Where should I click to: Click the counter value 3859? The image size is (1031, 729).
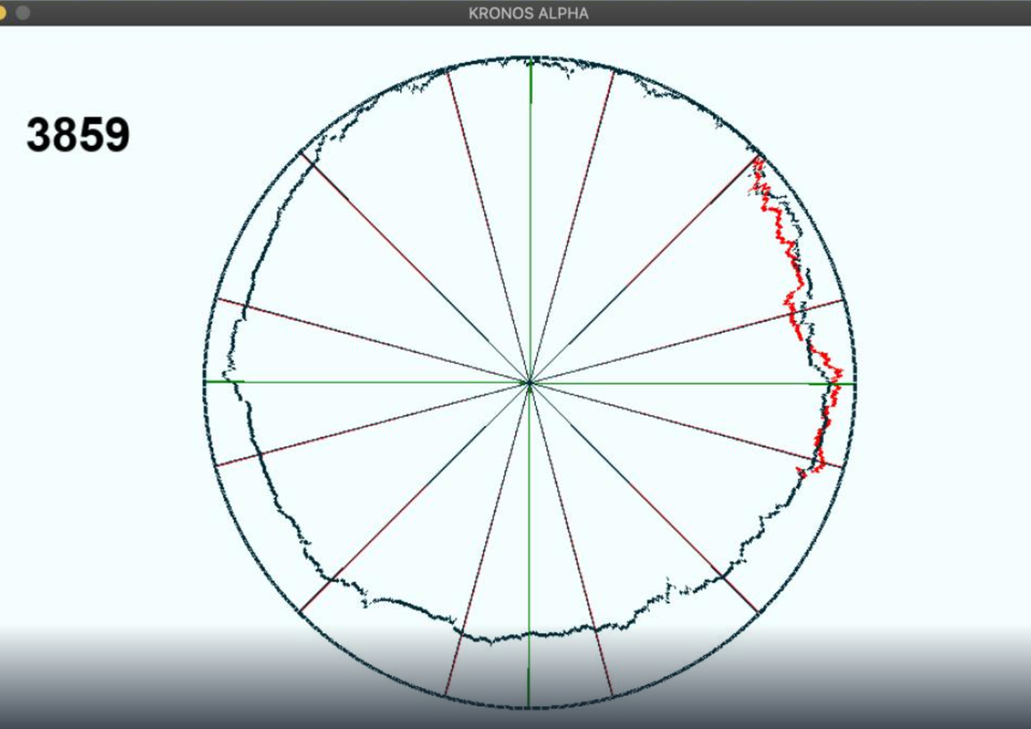(x=78, y=135)
